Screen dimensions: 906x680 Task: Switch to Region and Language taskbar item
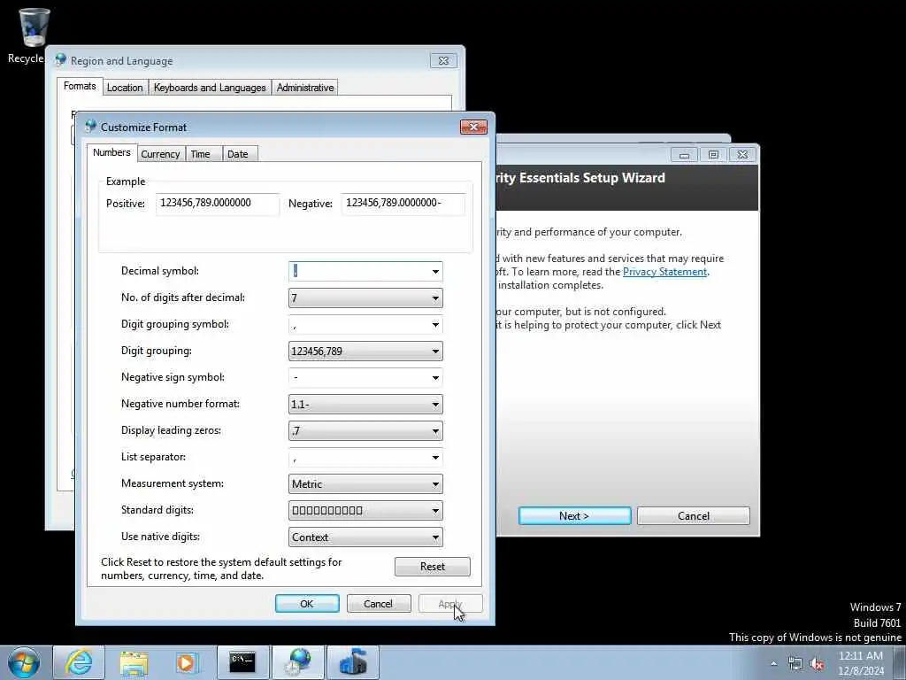coord(298,662)
